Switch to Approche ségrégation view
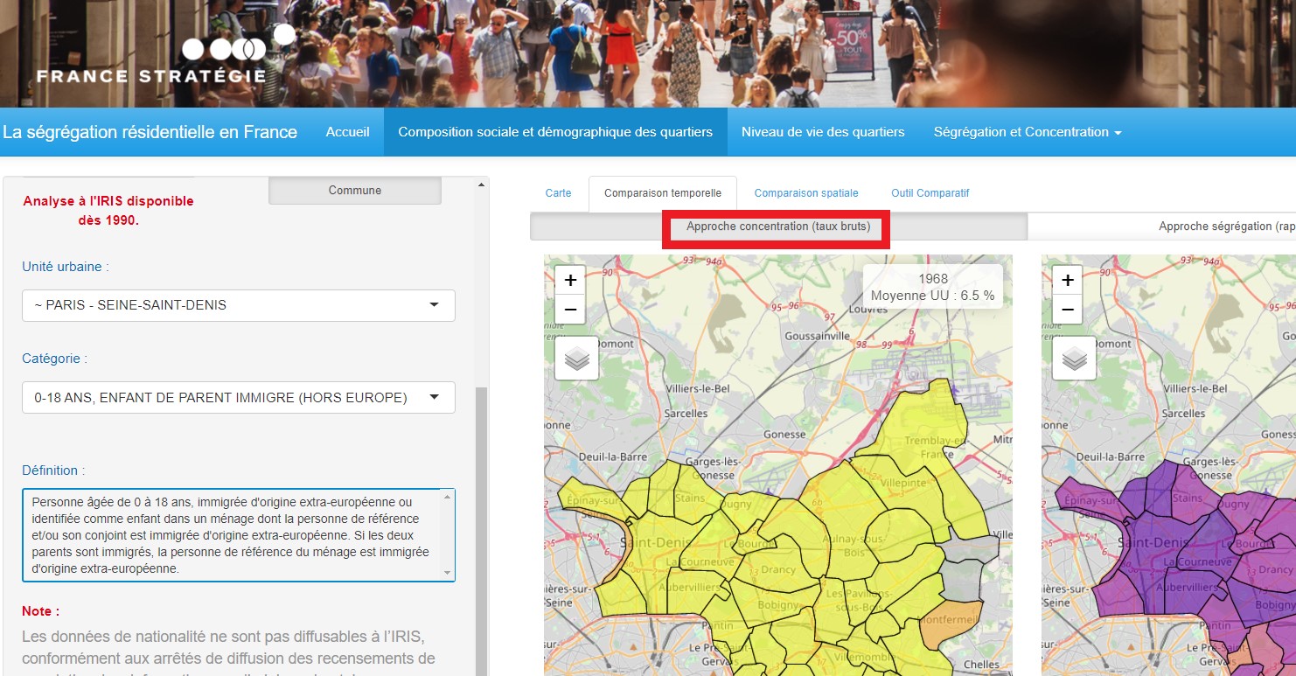The image size is (1296, 676). click(1224, 226)
